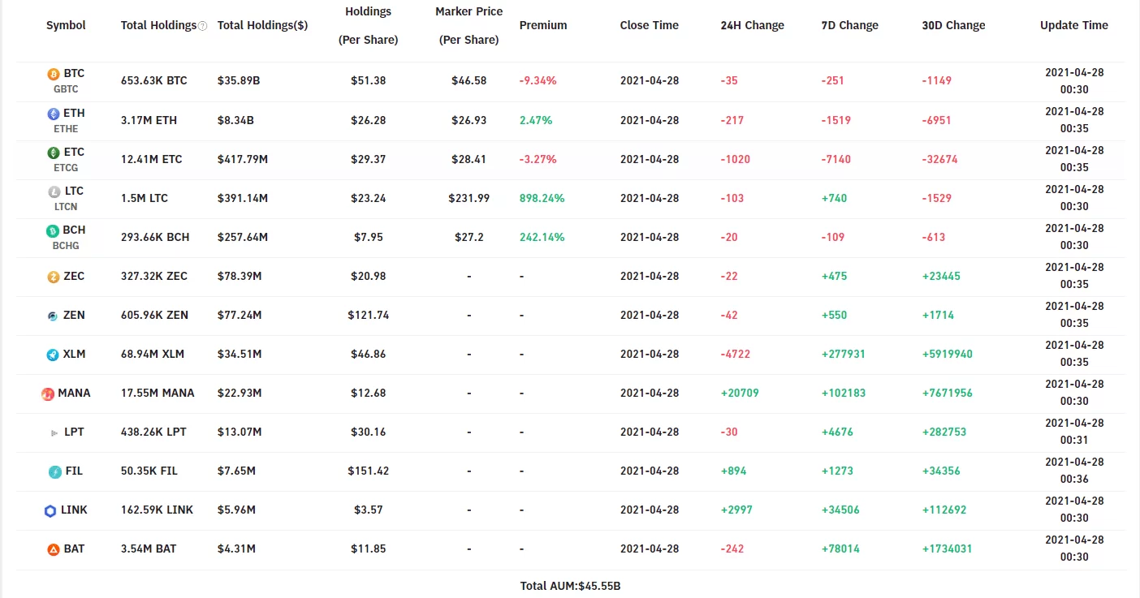Click the Filecoin FIL coin icon
Screen dimensions: 1140x598
[54, 471]
